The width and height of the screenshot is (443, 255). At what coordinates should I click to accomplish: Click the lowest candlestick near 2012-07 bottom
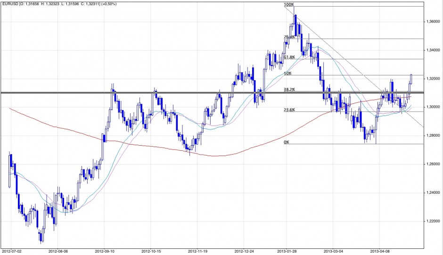coord(41,236)
